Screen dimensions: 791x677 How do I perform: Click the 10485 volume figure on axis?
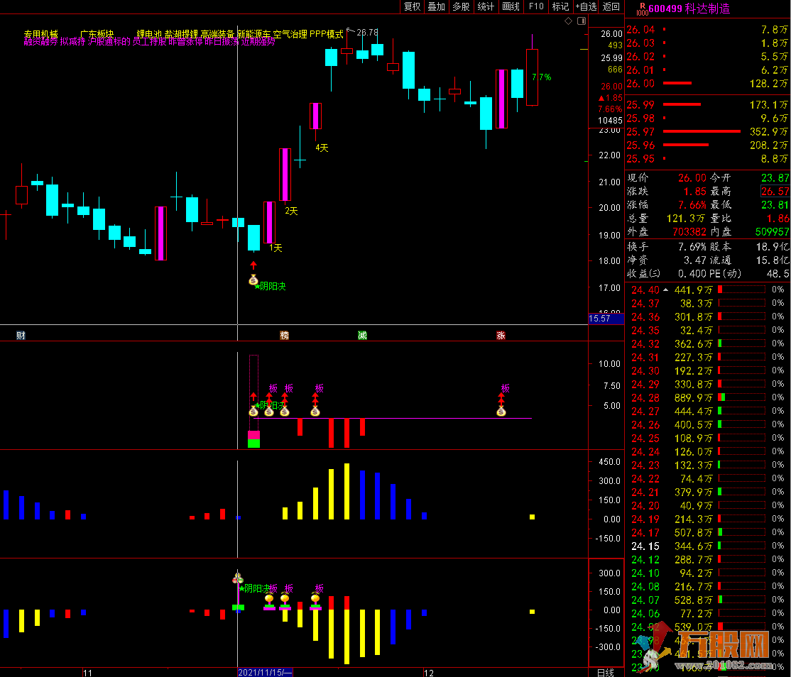point(610,121)
